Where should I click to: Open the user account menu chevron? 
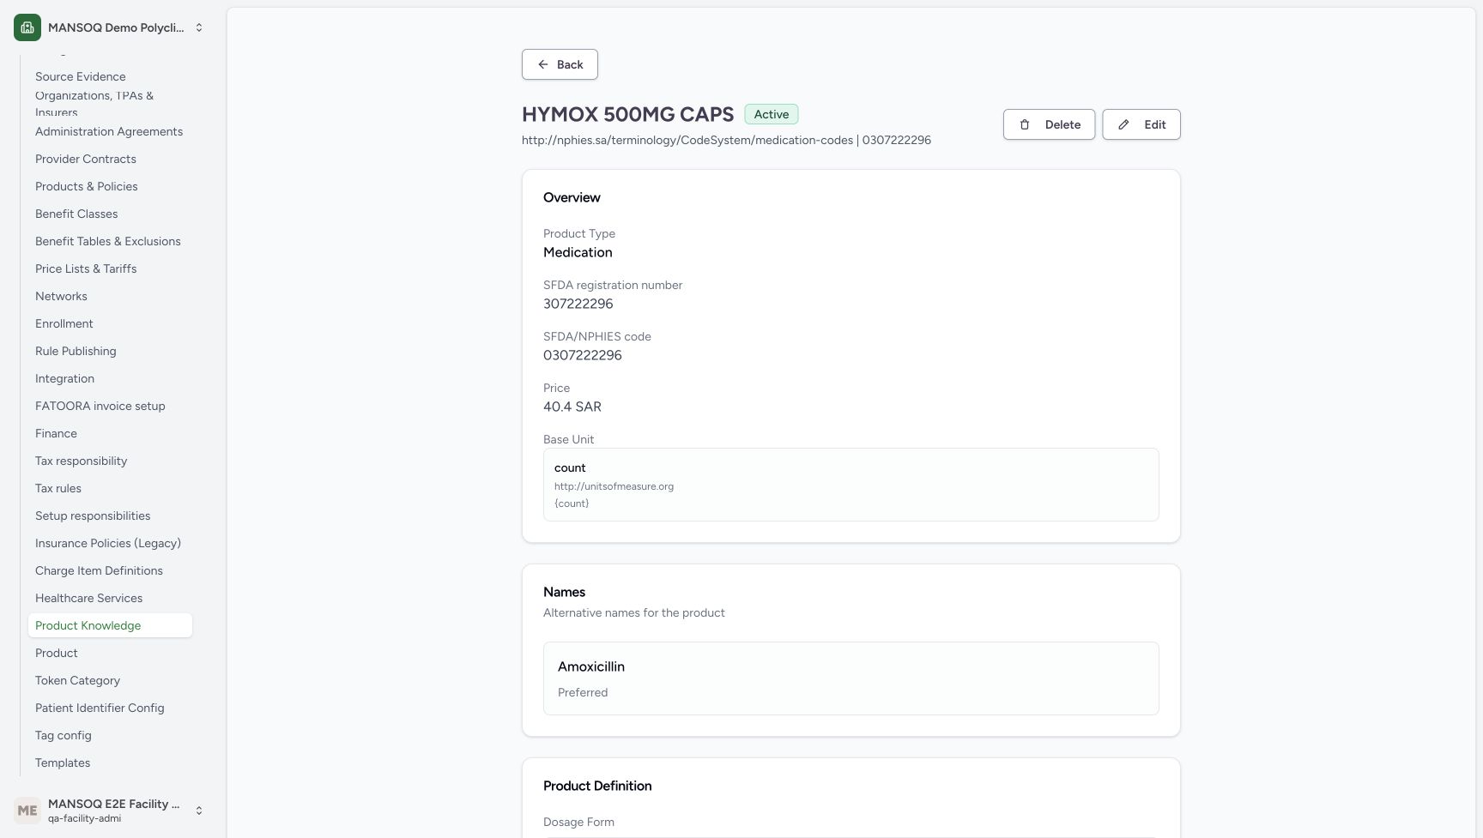[199, 811]
